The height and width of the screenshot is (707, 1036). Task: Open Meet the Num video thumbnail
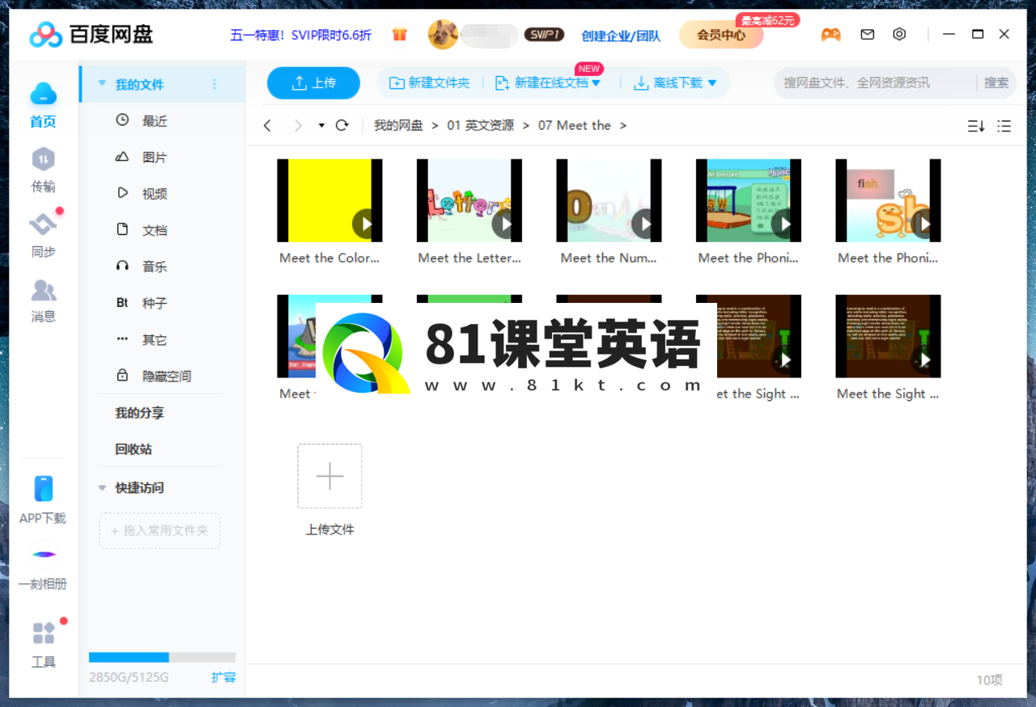pos(609,201)
